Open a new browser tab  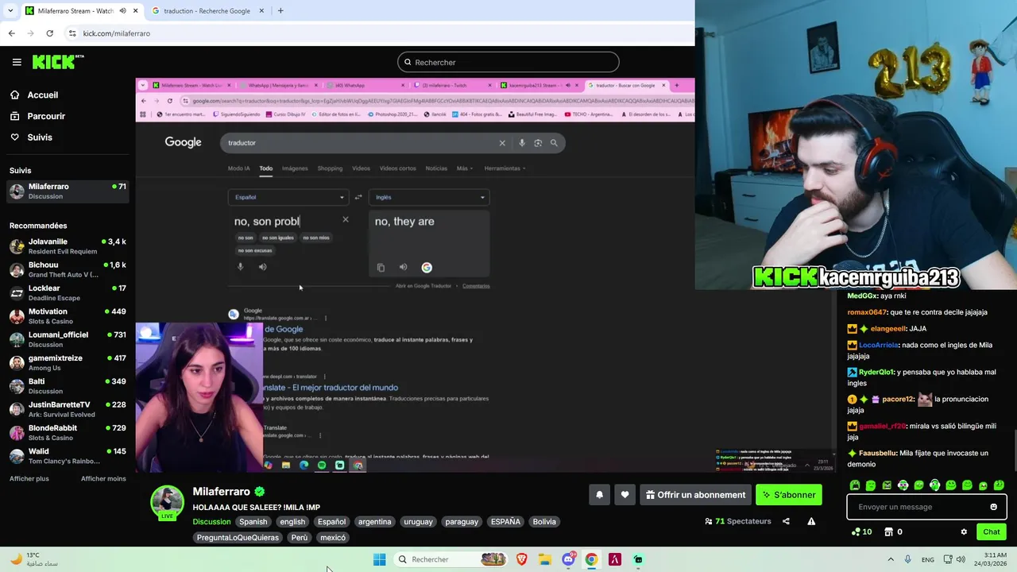(280, 10)
